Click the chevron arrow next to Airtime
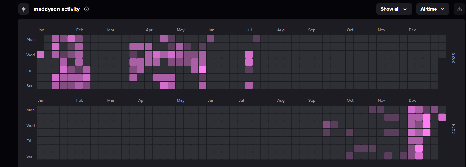 tap(442, 9)
